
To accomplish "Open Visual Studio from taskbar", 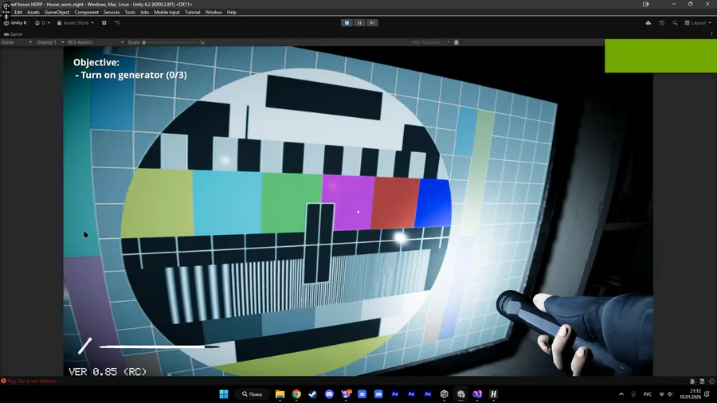I will [477, 394].
